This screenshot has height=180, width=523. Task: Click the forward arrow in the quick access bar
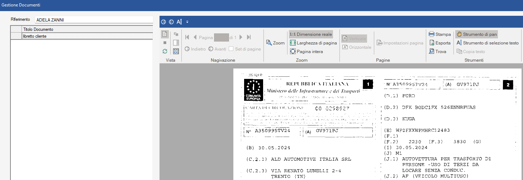171,22
